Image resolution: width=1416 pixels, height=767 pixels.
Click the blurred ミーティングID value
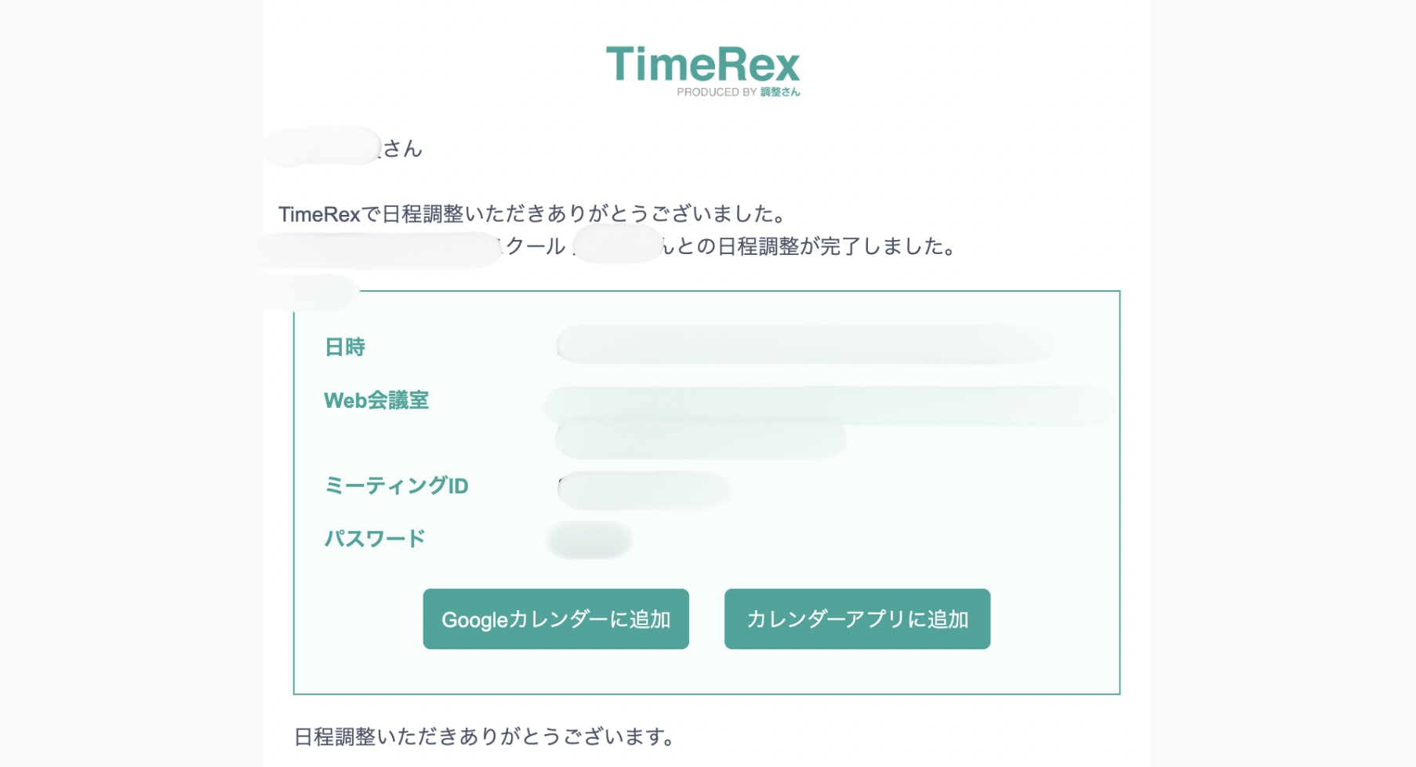point(644,490)
